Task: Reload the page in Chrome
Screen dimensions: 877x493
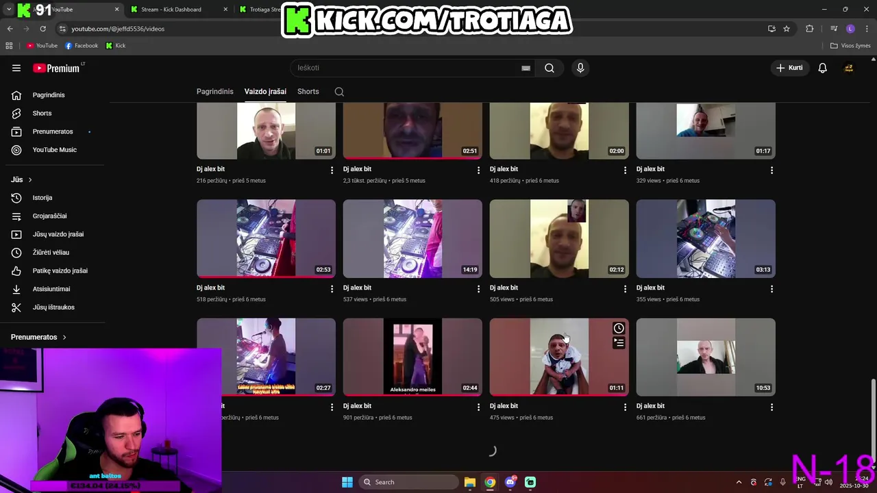Action: pyautogui.click(x=42, y=29)
